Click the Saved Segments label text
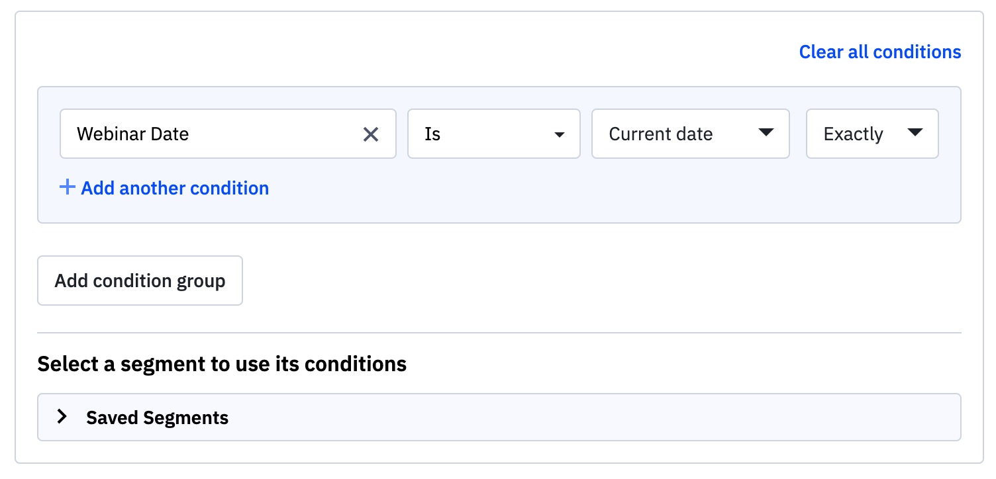Screen dimensions: 996x479 tap(157, 418)
